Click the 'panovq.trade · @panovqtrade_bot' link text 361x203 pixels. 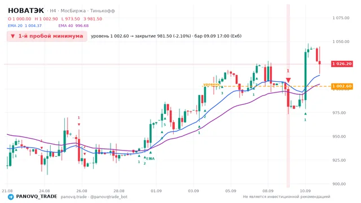[94, 197]
